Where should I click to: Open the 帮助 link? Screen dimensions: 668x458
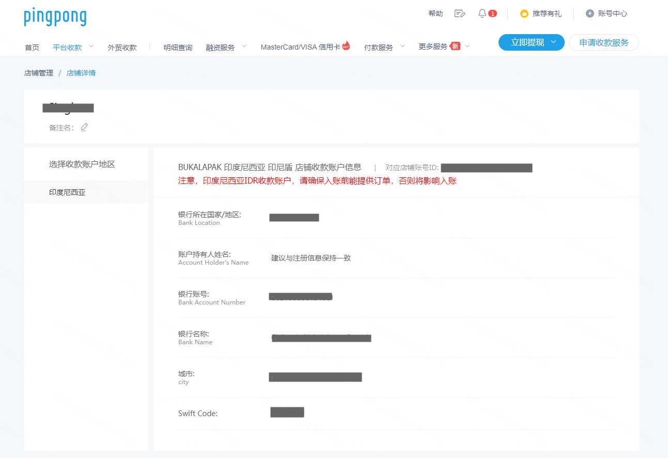click(436, 13)
